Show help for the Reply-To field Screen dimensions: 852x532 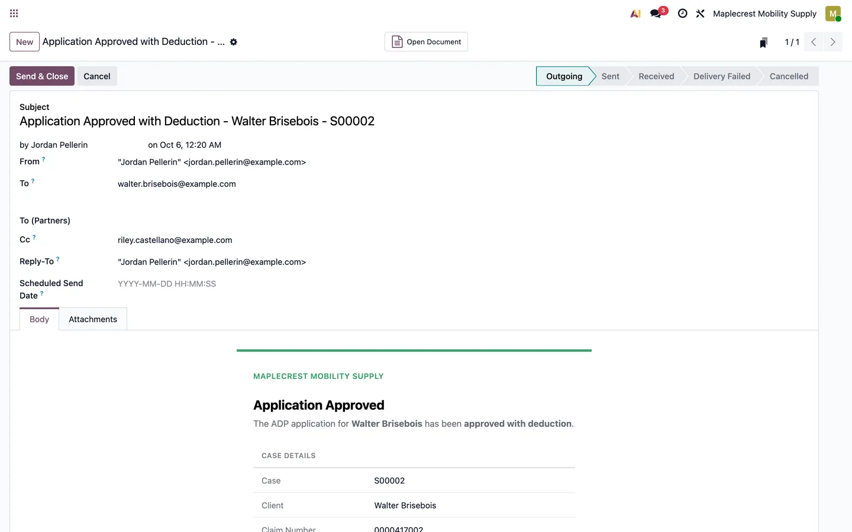tap(57, 259)
